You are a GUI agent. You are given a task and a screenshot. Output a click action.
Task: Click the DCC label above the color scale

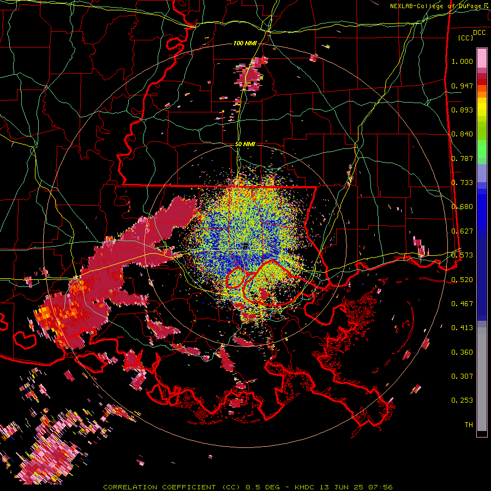point(479,33)
